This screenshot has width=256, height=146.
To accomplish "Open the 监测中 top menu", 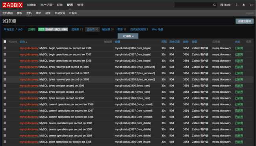I will tap(32, 5).
